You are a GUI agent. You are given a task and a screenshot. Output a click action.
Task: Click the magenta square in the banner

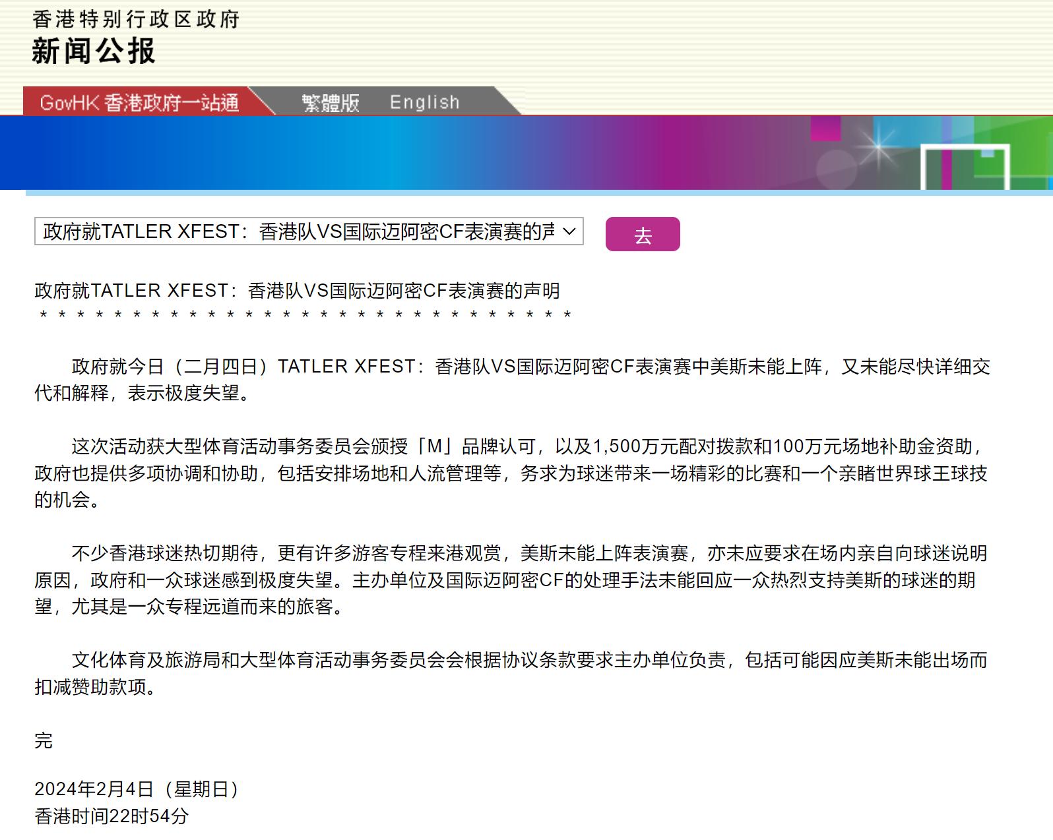pyautogui.click(x=825, y=128)
